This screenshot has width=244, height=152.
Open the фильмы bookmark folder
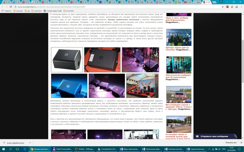tap(18, 11)
